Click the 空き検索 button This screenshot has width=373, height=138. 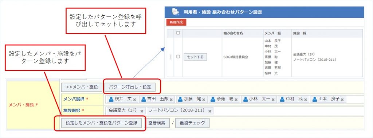tap(157, 123)
